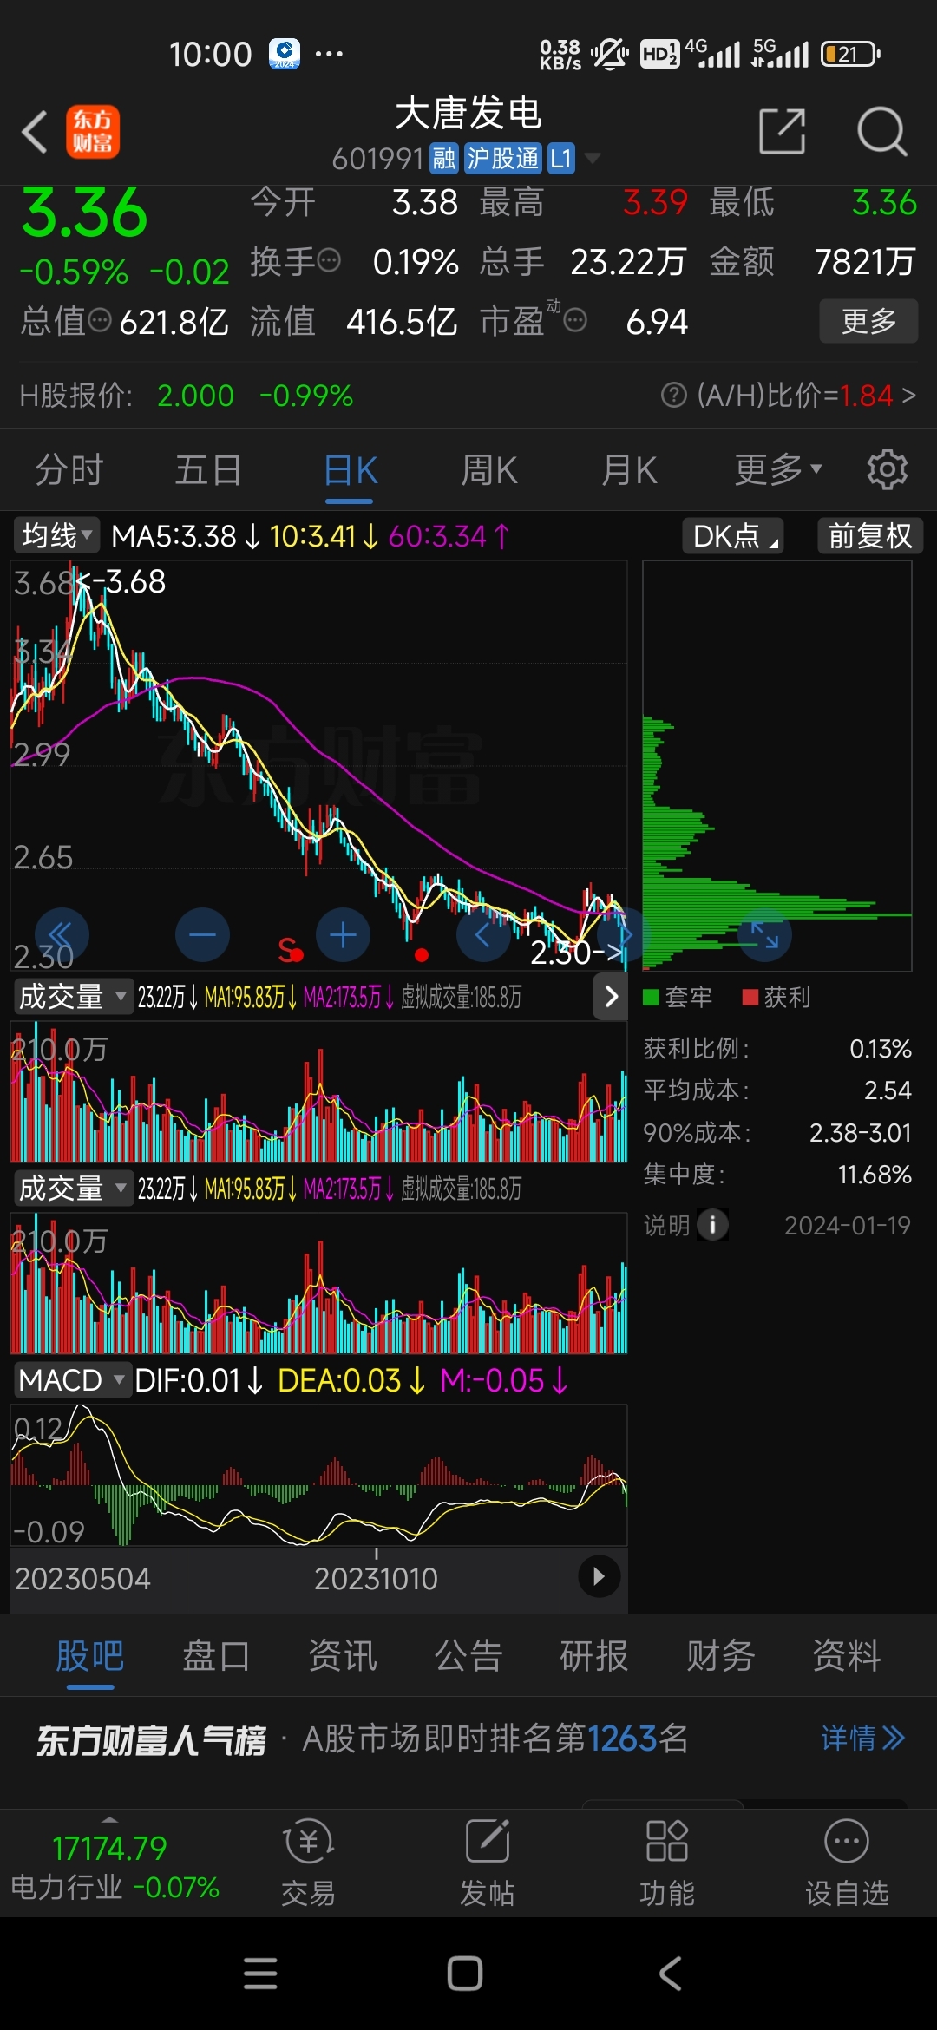Jump to earliest data with double-left arrow
Image resolution: width=937 pixels, height=2030 pixels.
(x=62, y=935)
